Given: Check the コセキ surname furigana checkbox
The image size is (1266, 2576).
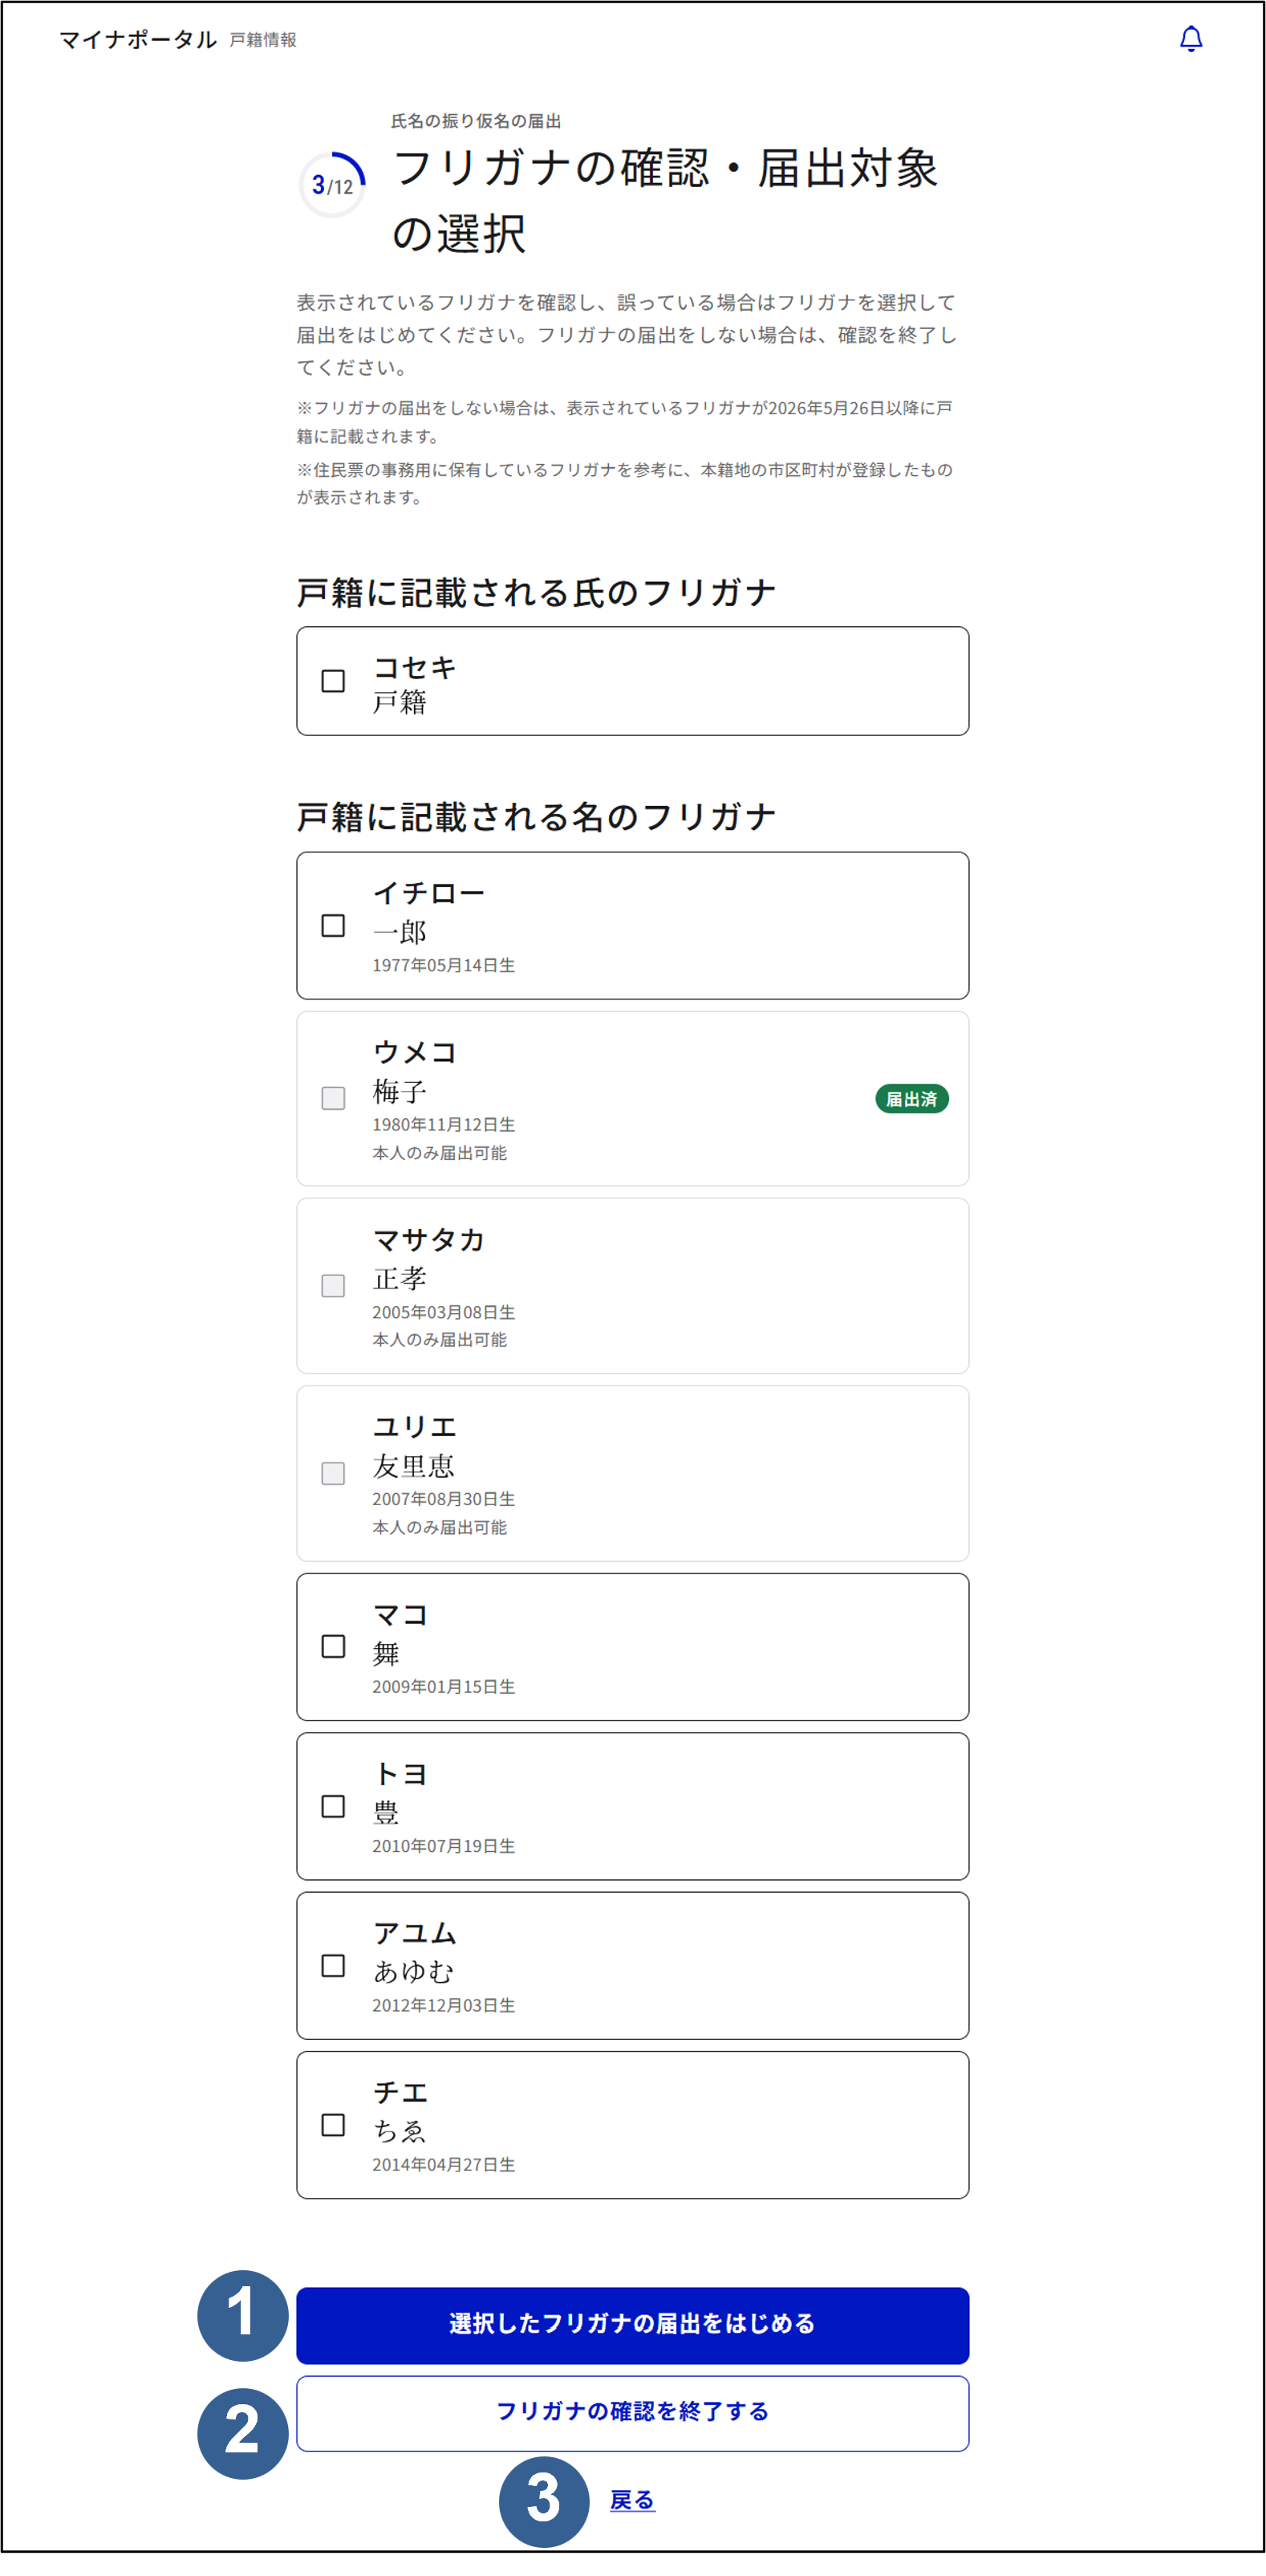Looking at the screenshot, I should pos(333,681).
